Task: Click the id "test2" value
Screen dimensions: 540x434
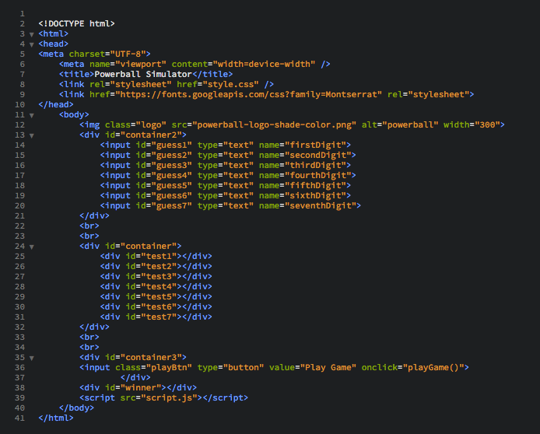Action: 159,266
